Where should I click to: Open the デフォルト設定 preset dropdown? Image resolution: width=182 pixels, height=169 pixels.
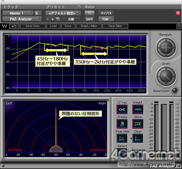point(63,13)
